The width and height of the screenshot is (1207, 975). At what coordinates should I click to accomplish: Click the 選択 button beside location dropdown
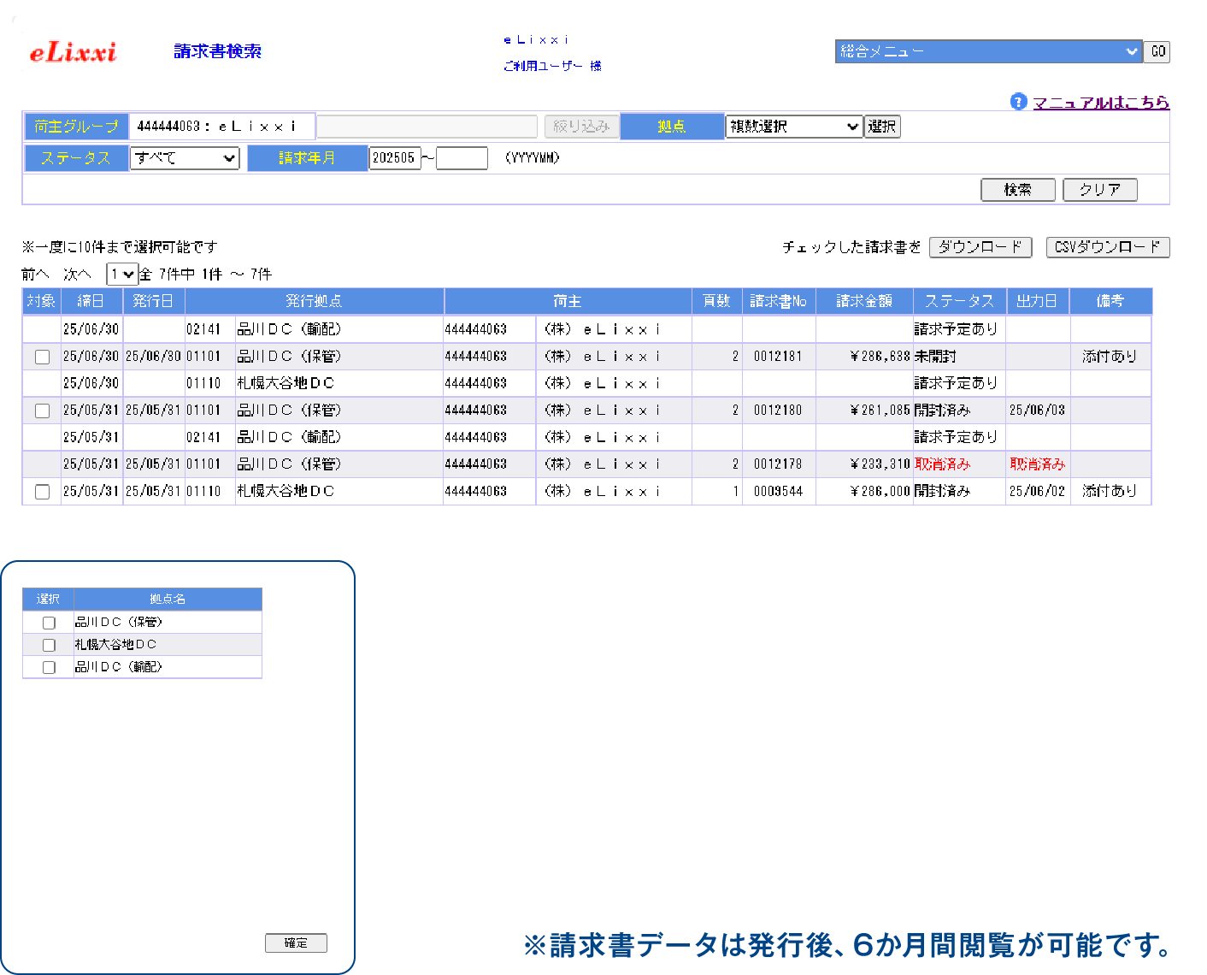point(882,127)
